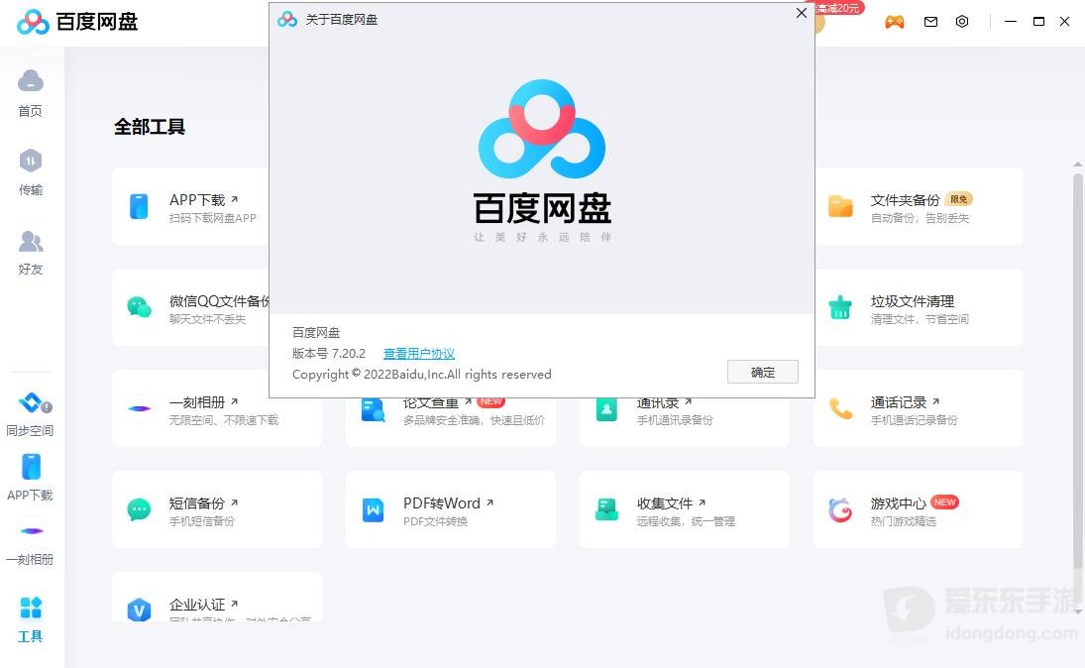Click the 工具 tools sidebar tab
This screenshot has height=668, width=1085.
coord(31,619)
